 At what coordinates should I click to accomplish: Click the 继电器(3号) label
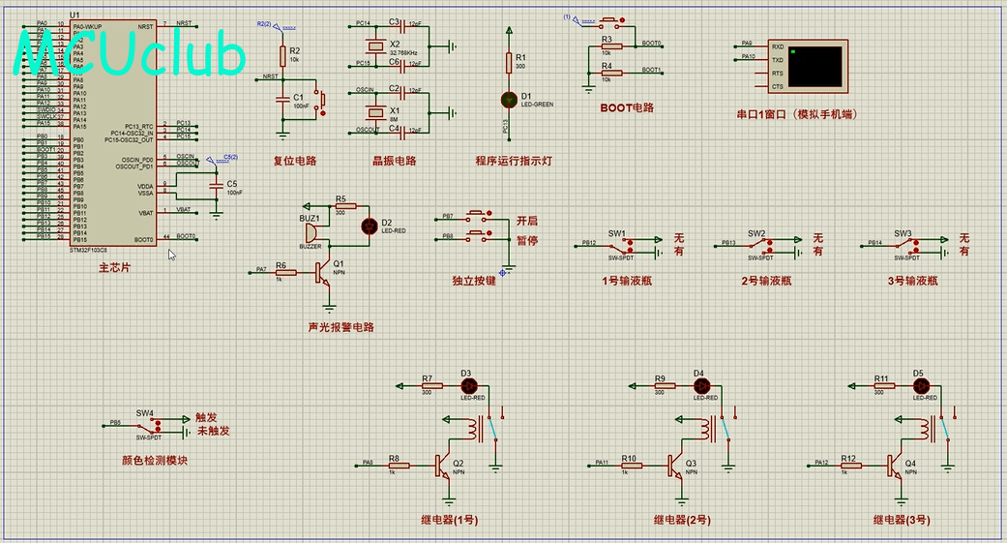(902, 520)
